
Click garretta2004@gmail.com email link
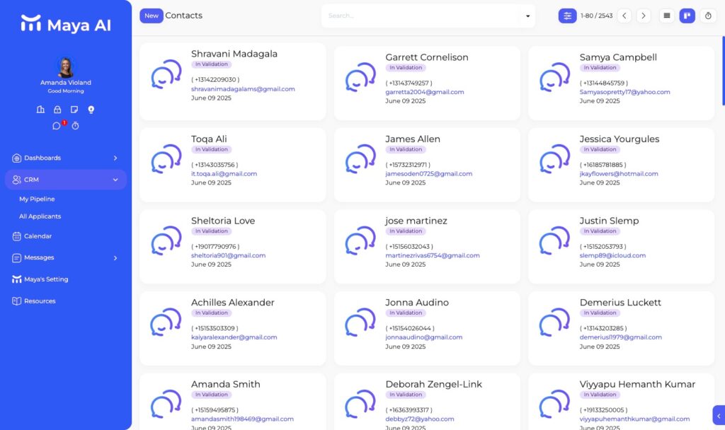[x=425, y=92]
